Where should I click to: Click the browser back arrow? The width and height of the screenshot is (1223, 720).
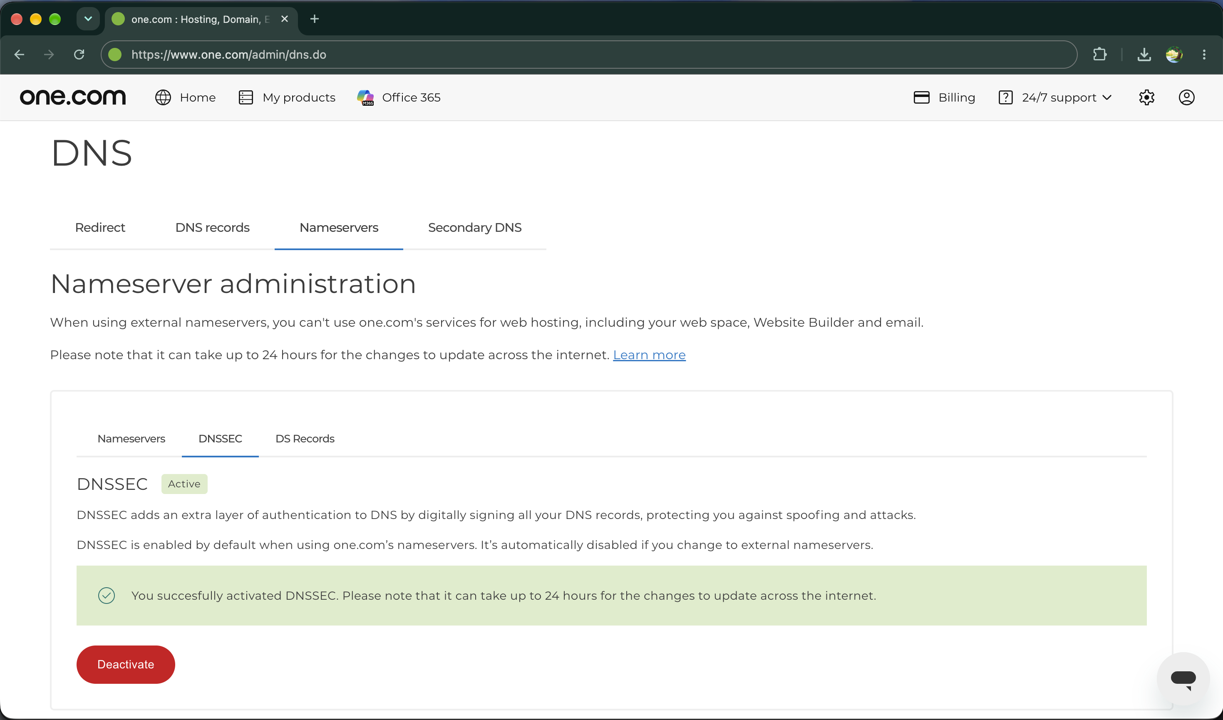(x=20, y=55)
